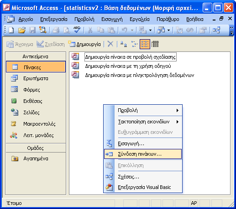This screenshot has height=209, width=236.
Task: Select Δημιουργία πίνακα με πληκτρολόγηση δεδομένων
Action: 140,75
